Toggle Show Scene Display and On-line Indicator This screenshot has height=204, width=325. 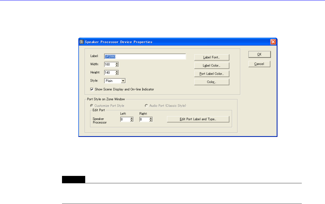coord(92,89)
